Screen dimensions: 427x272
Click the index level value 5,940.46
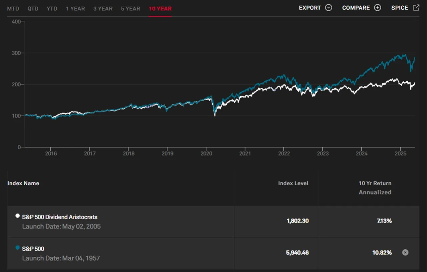tap(297, 253)
